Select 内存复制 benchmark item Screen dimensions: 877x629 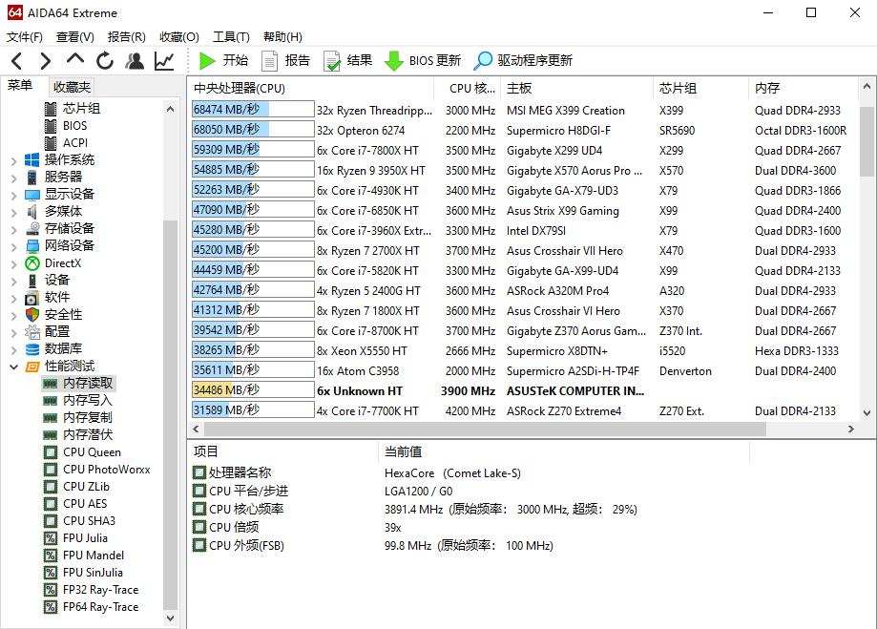point(87,417)
